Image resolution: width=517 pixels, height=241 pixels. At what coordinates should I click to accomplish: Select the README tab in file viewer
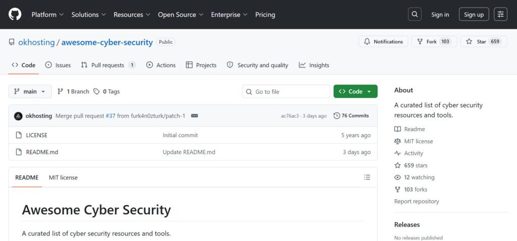click(x=27, y=177)
